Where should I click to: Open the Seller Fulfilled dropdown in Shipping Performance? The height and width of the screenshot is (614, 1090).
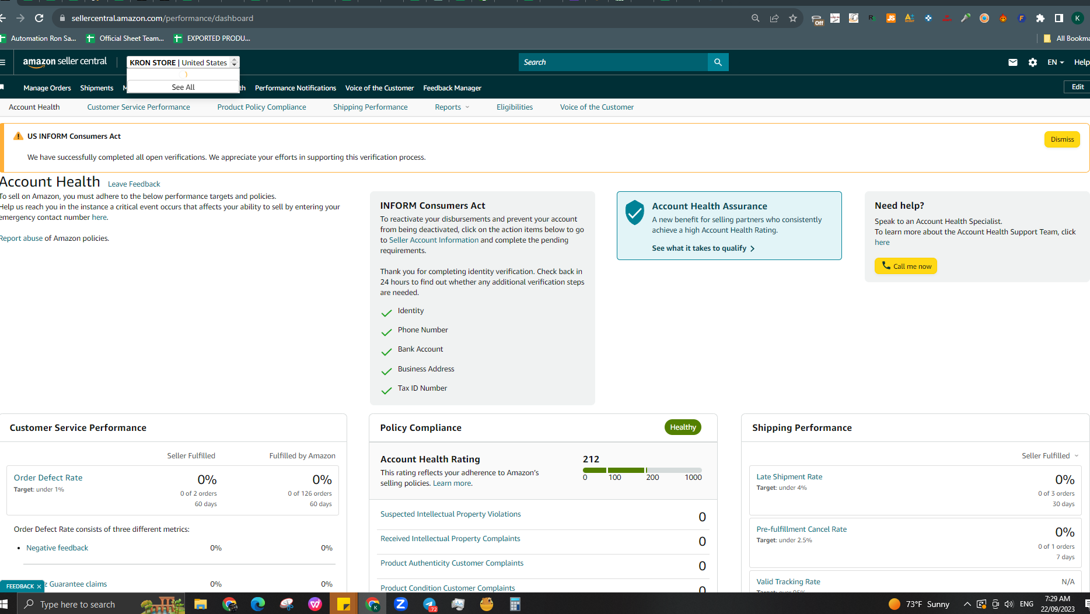[1050, 456]
